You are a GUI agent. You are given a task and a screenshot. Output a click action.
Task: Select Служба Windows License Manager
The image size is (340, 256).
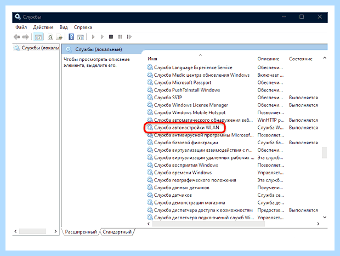click(x=191, y=105)
